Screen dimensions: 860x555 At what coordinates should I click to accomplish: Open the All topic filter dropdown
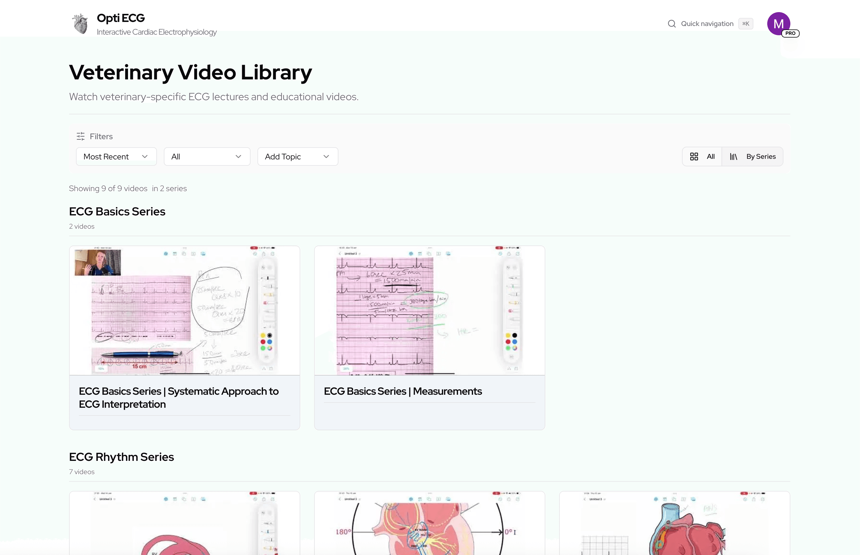point(207,156)
